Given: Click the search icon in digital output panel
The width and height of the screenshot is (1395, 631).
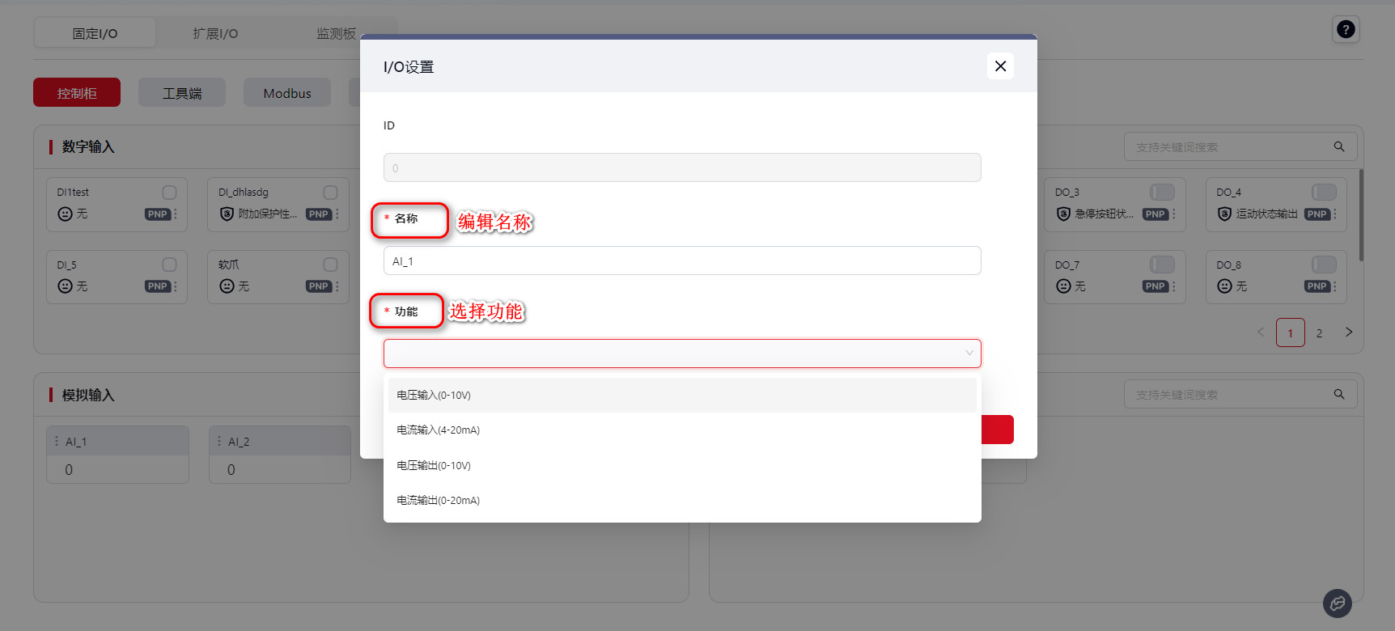Looking at the screenshot, I should pyautogui.click(x=1339, y=146).
